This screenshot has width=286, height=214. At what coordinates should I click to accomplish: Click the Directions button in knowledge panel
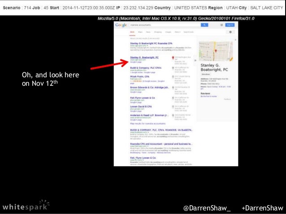(x=206, y=74)
